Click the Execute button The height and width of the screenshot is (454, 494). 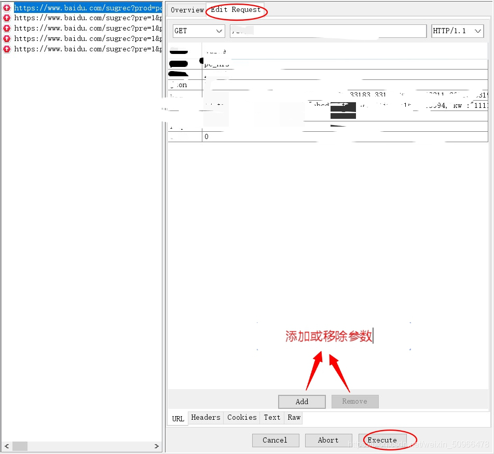[382, 440]
